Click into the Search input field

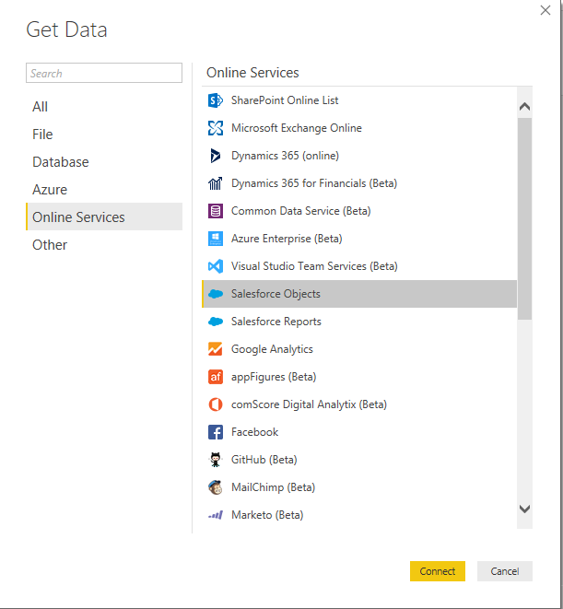tap(104, 74)
